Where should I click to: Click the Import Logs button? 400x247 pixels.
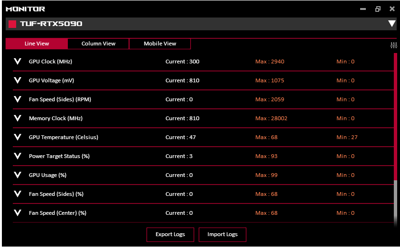(x=223, y=235)
